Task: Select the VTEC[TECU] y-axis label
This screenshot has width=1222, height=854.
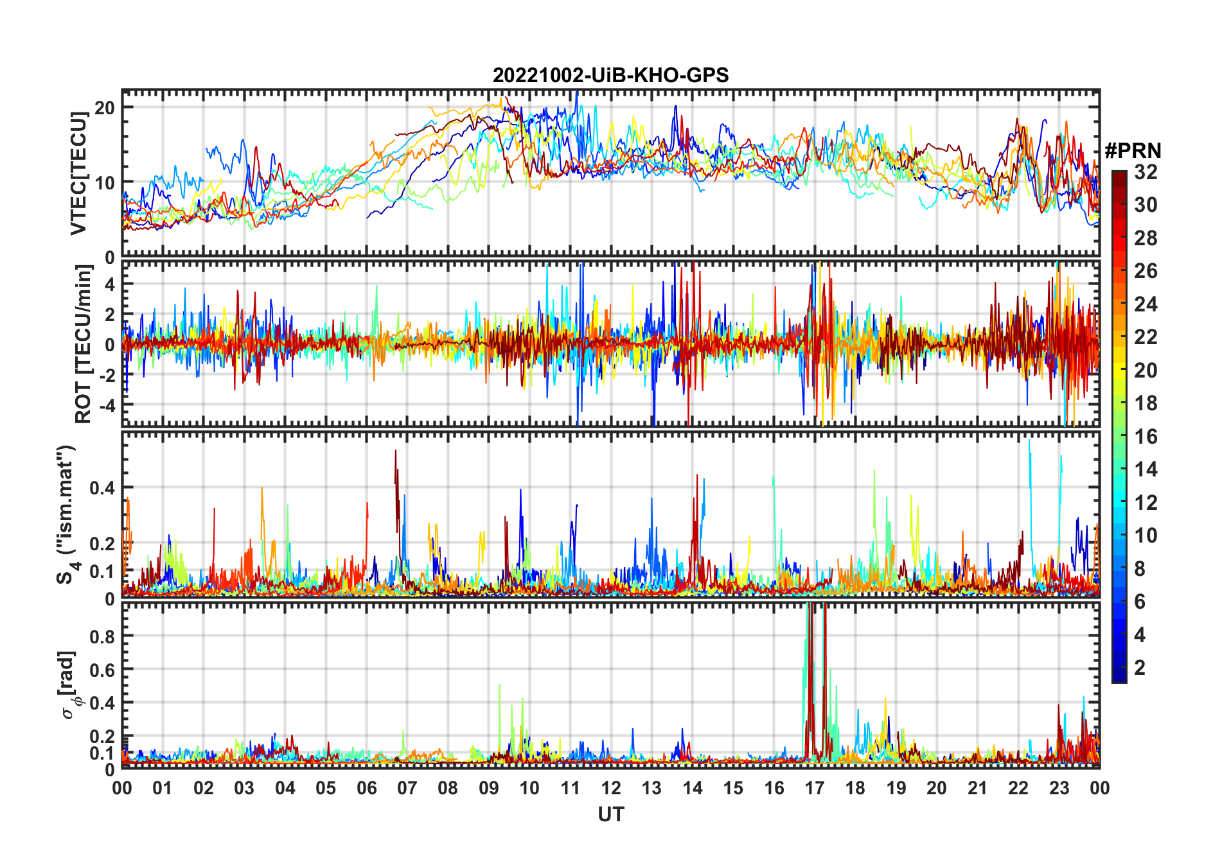Action: tap(78, 173)
